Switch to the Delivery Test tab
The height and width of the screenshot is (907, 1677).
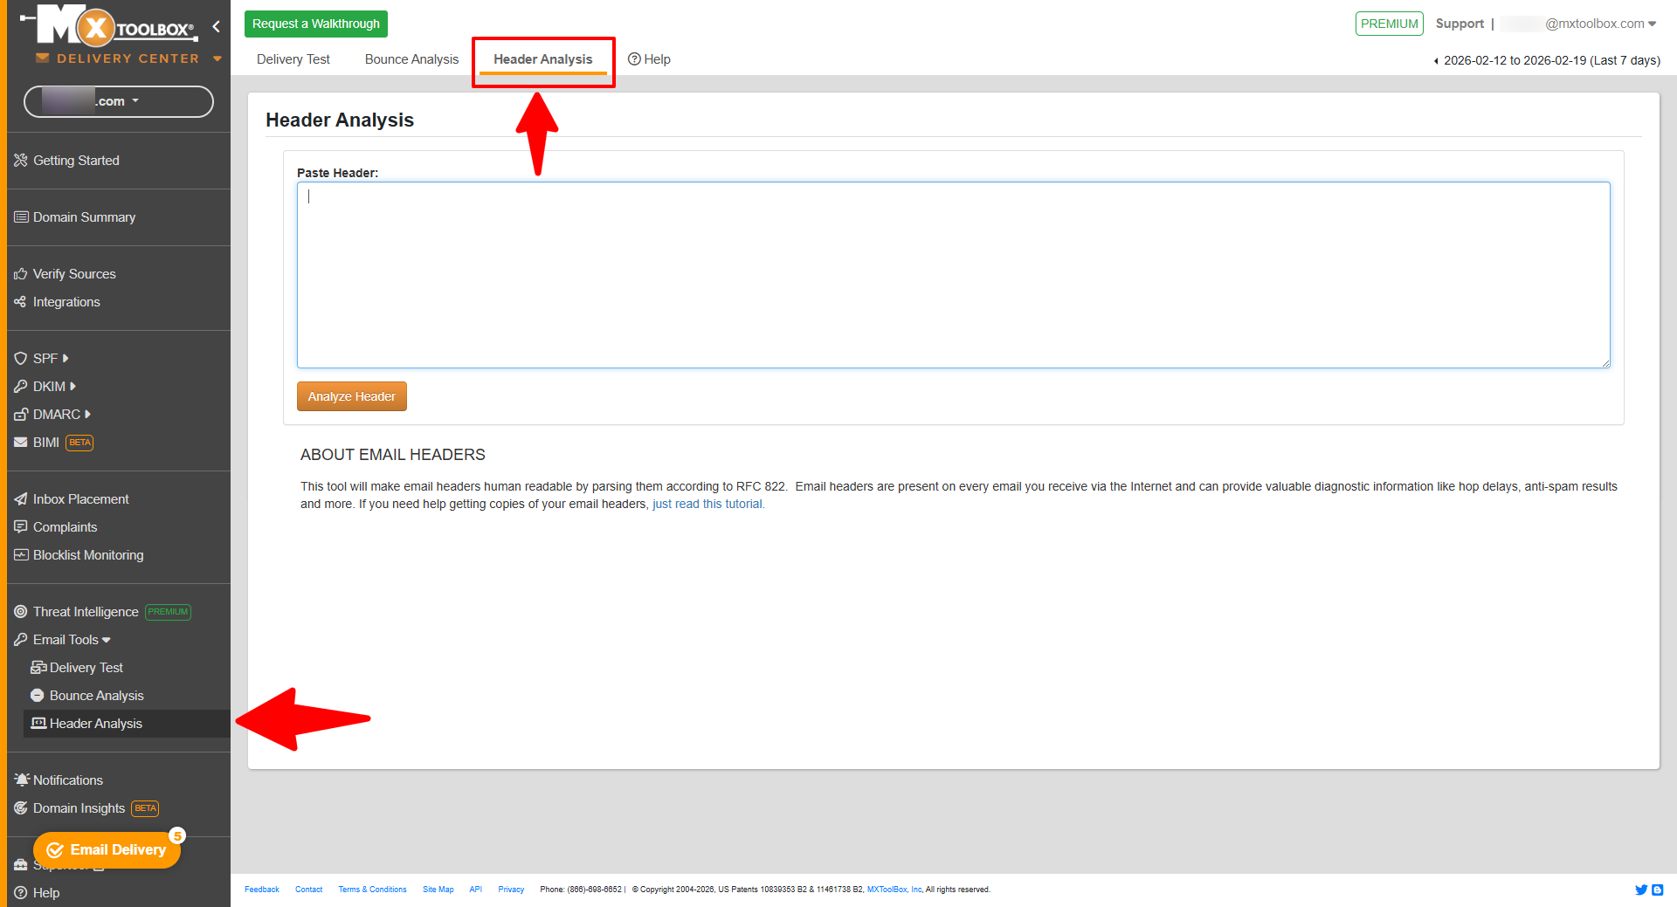tap(293, 59)
